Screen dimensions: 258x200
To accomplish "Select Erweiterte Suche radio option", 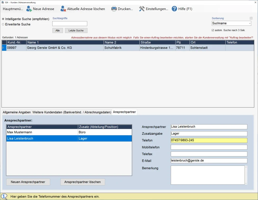I will (x=3, y=24).
